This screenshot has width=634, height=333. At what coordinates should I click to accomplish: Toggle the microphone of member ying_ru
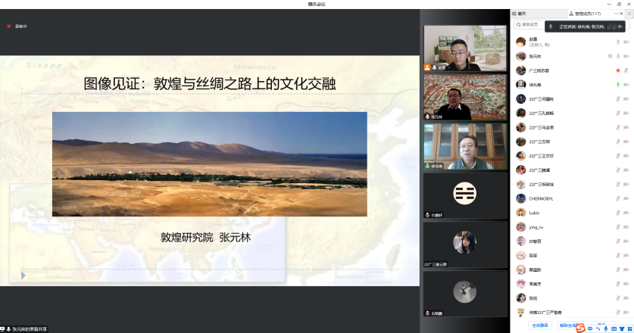618,227
